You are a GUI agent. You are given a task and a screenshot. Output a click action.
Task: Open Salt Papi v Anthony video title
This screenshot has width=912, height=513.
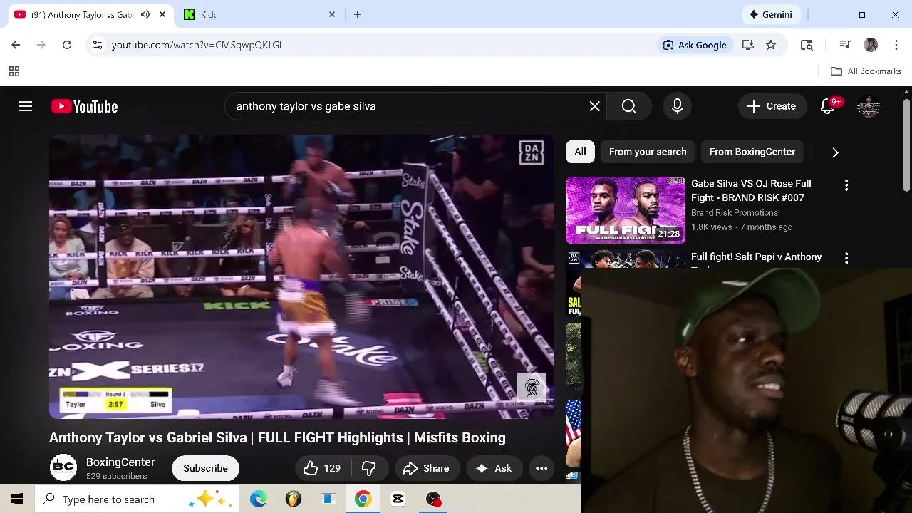756,257
